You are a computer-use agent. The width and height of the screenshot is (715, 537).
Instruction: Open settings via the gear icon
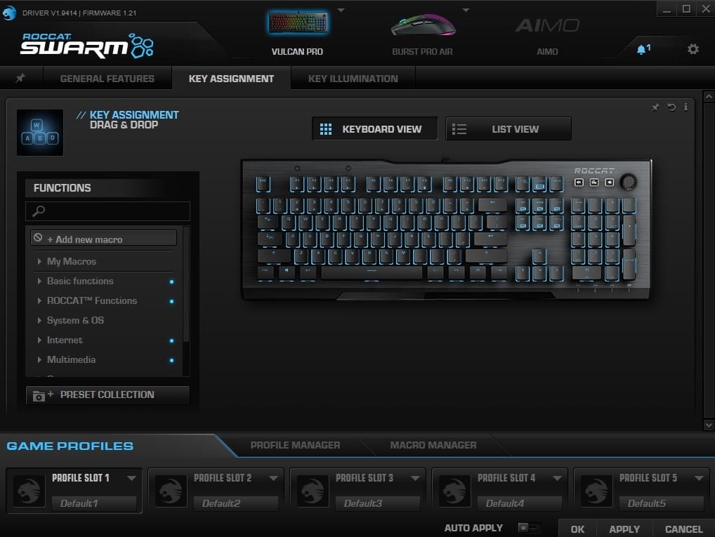pos(693,49)
